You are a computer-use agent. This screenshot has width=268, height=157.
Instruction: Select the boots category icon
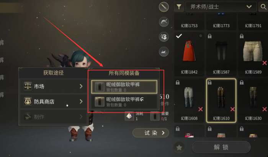click(164, 51)
